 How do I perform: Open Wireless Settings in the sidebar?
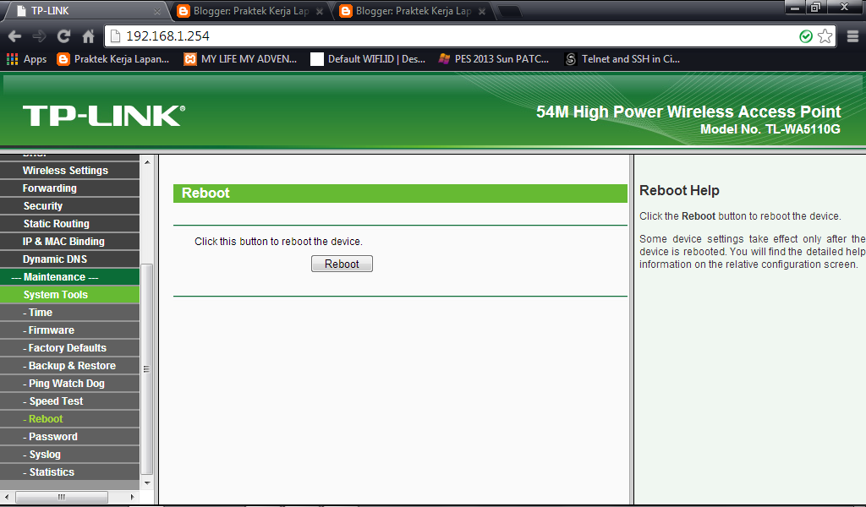point(69,171)
